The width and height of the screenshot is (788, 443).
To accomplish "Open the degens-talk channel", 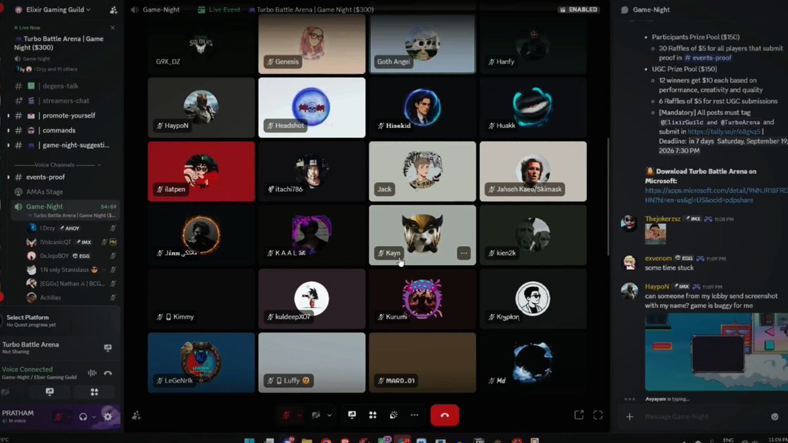I will [x=60, y=86].
